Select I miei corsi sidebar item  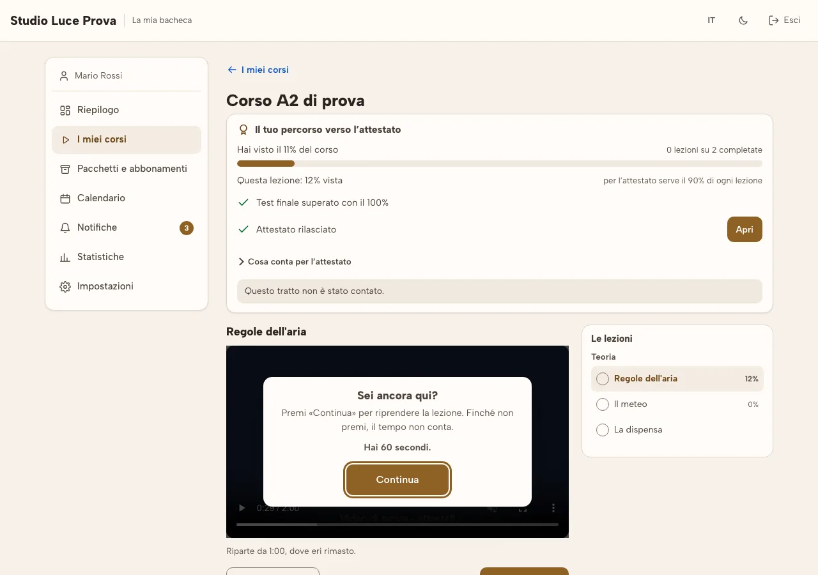pos(127,139)
